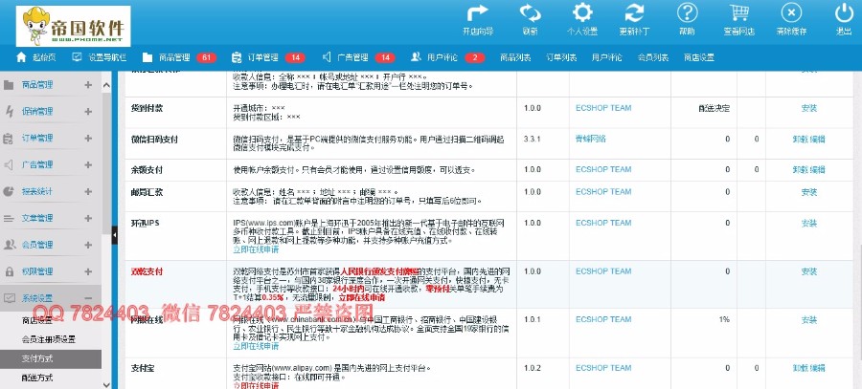Viewport: 862px width, 389px height.
Task: Click 编辑 for the 支付宝 row
Action: (818, 368)
